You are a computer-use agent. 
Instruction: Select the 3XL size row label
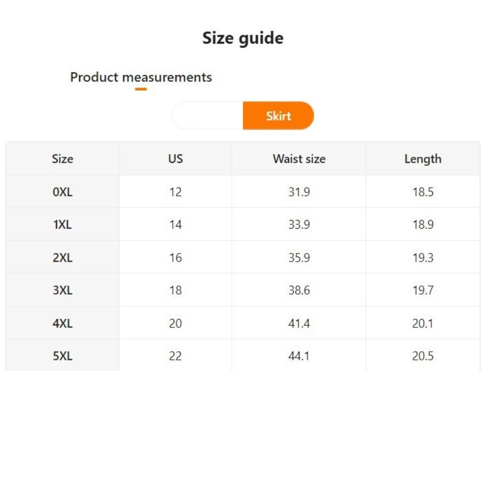(x=62, y=290)
